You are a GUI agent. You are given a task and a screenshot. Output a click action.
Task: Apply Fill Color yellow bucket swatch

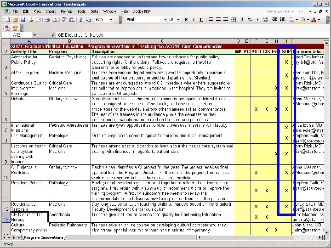303,20
